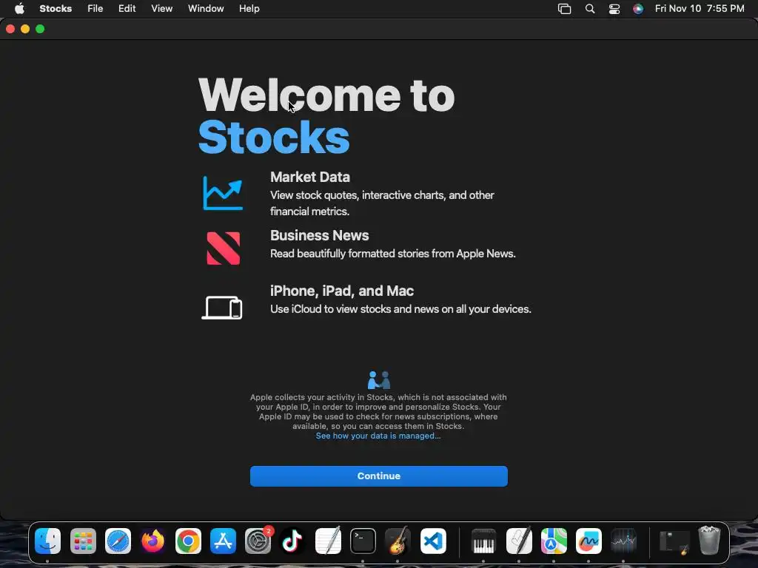The width and height of the screenshot is (758, 568).
Task: Open the recent window thumbnail in Dock
Action: coord(674,541)
